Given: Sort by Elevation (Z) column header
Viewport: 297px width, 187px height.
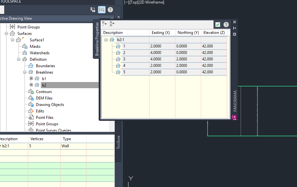Looking at the screenshot, I should click(x=214, y=33).
